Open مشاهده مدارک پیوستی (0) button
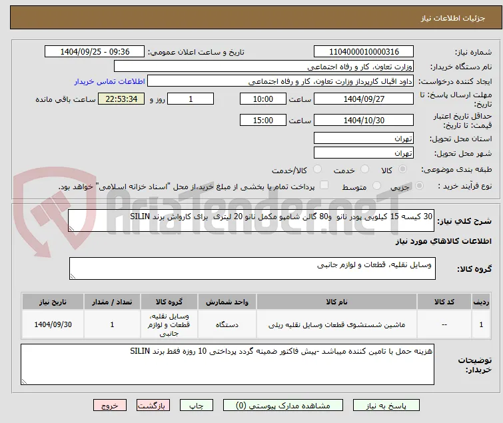 point(283,406)
